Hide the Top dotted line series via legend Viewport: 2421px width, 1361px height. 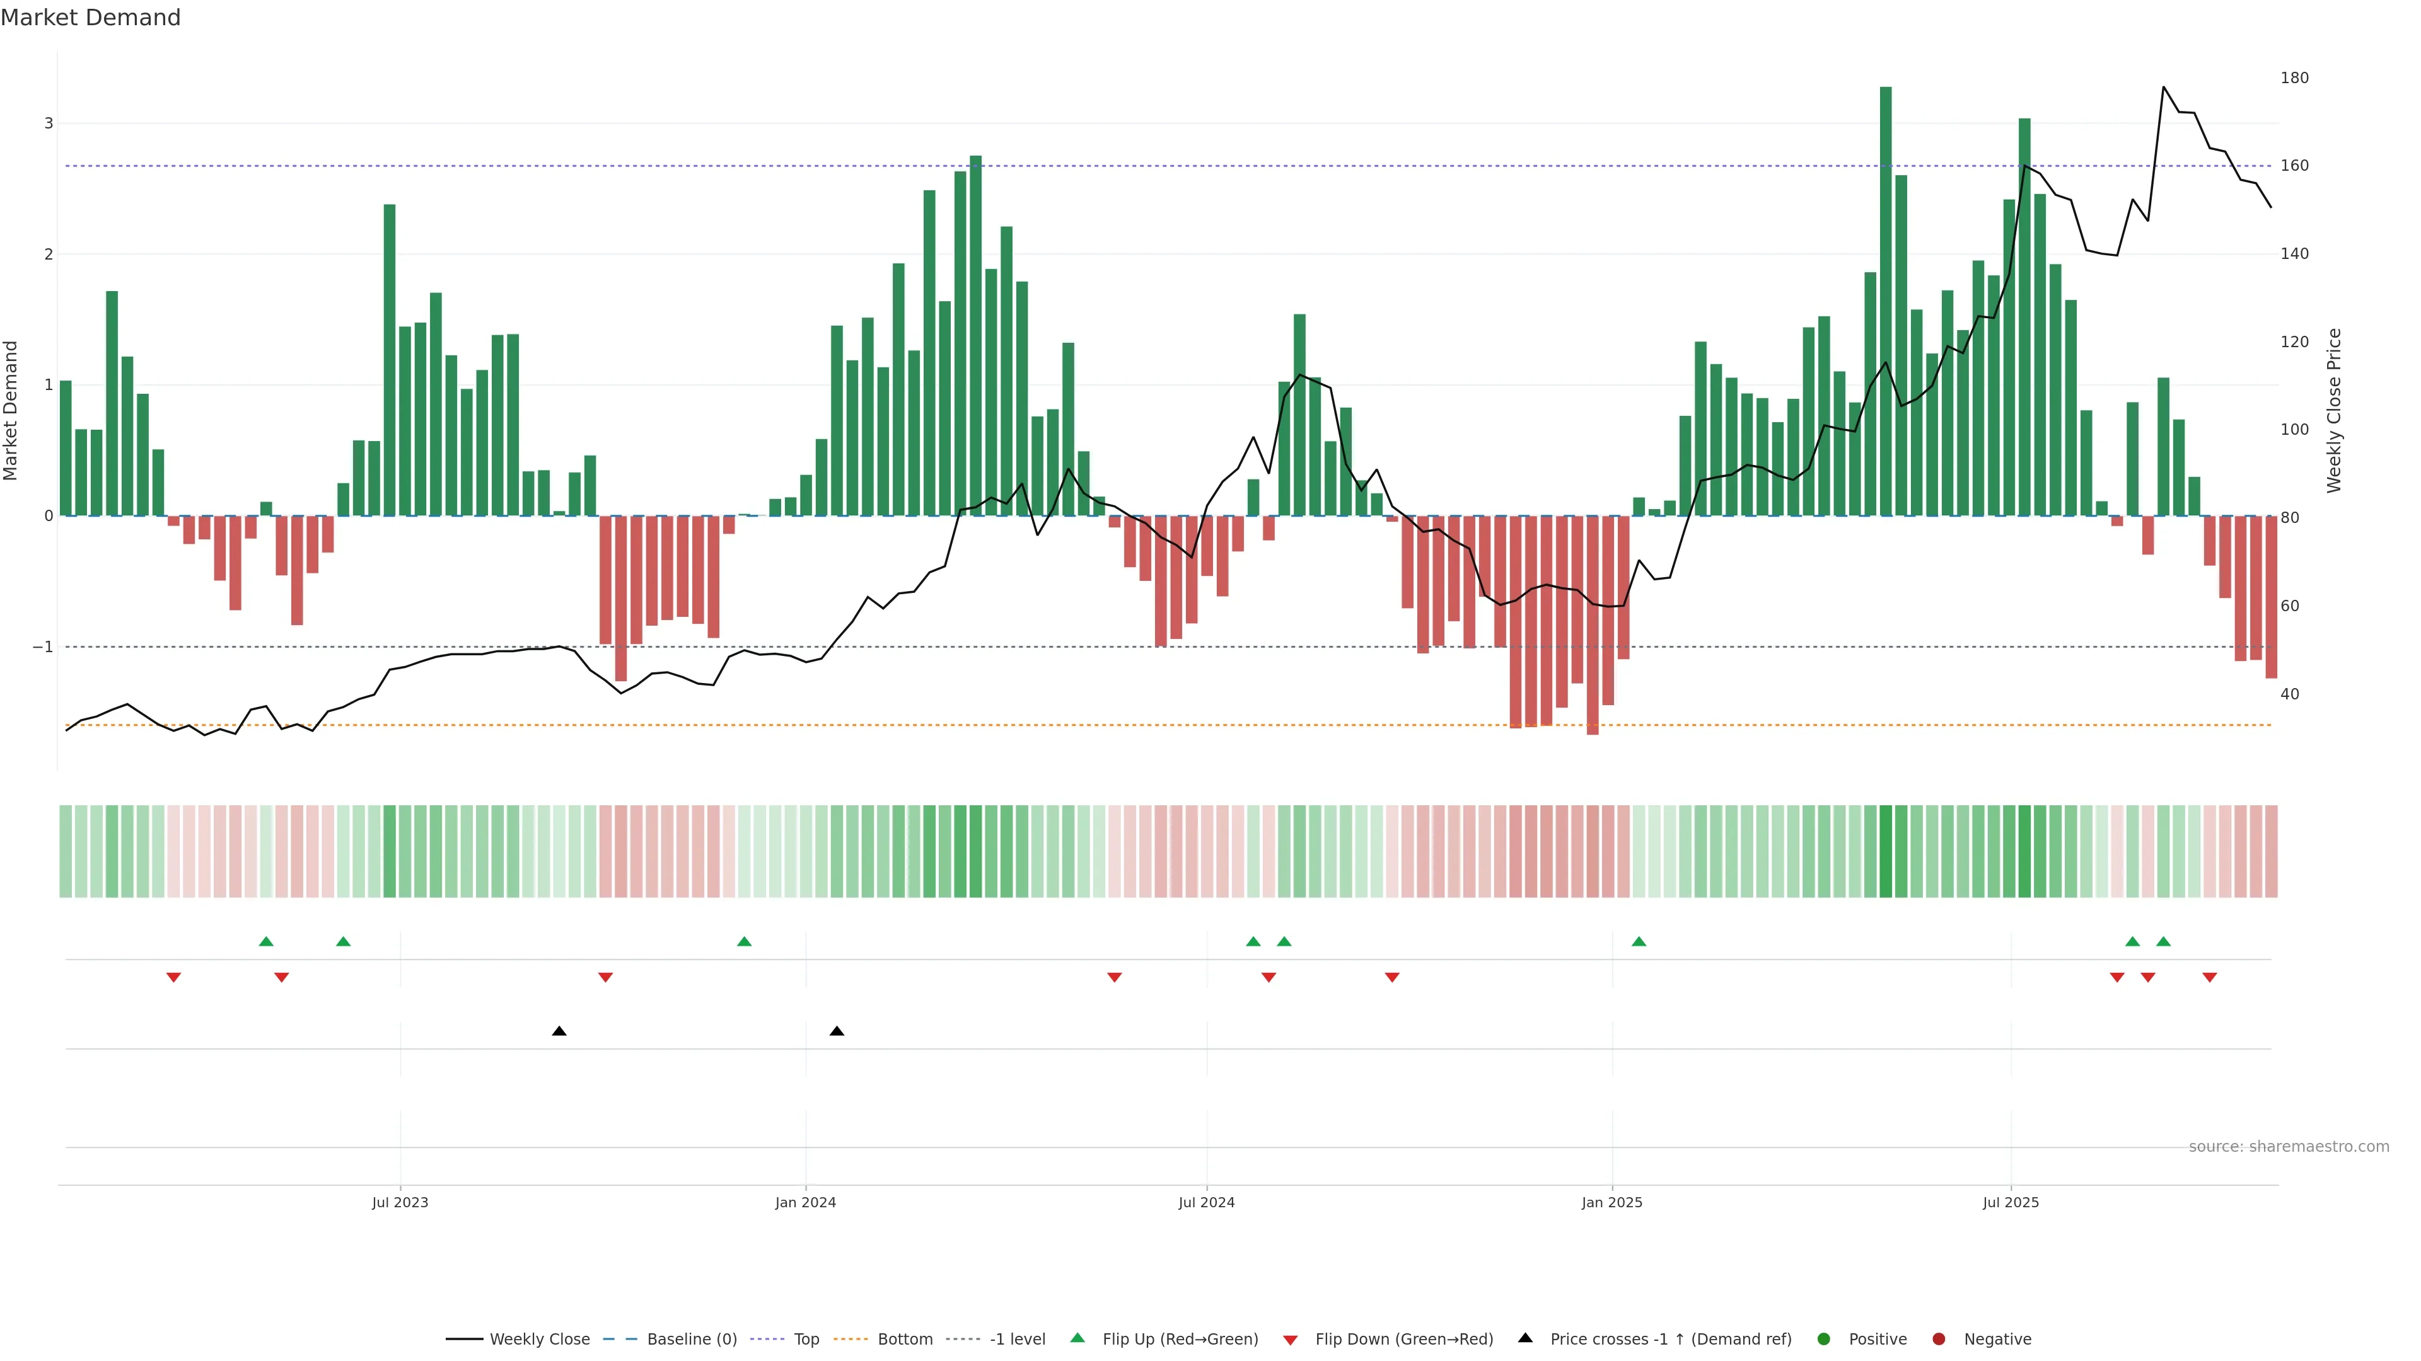click(806, 1338)
